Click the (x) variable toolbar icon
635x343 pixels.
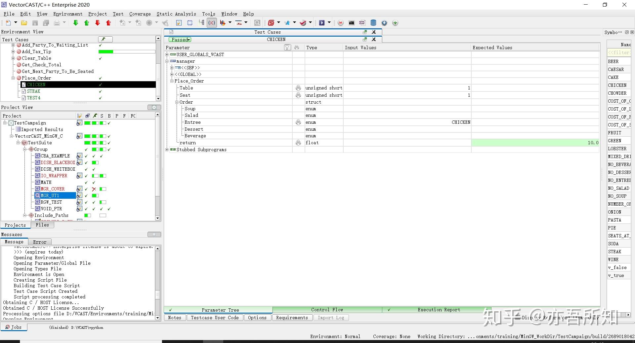click(212, 23)
